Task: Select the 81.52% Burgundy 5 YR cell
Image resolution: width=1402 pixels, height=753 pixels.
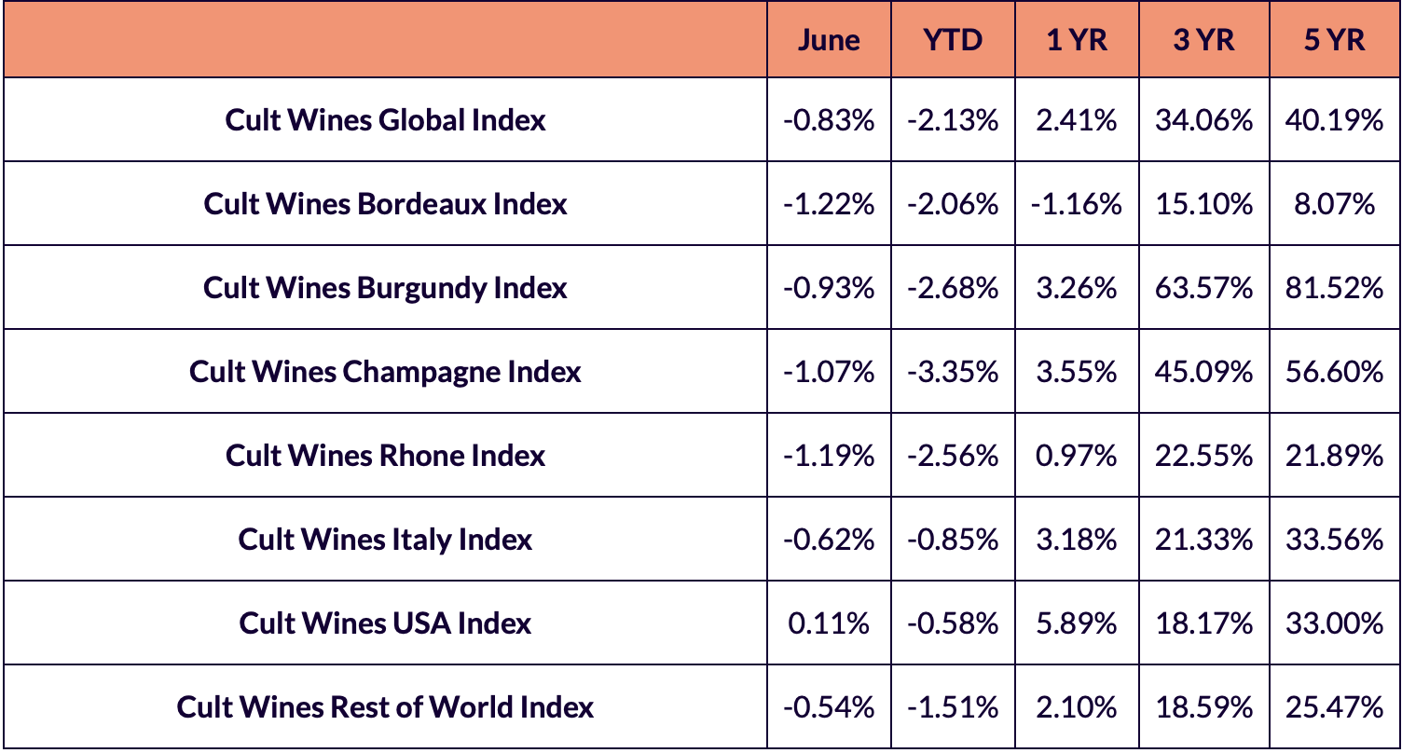Action: click(x=1335, y=287)
